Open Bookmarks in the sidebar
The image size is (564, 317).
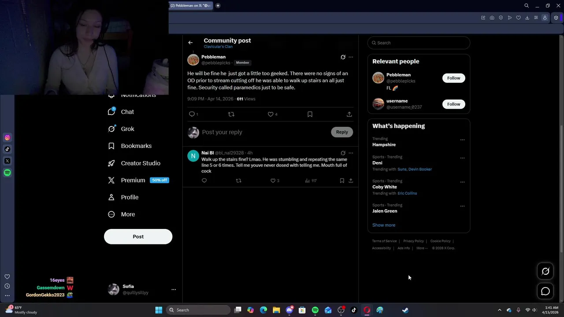130,146
